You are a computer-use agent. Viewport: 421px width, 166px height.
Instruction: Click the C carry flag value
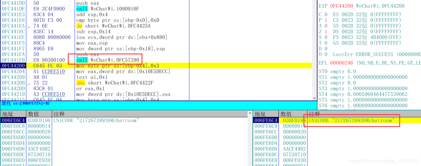(x=326, y=15)
